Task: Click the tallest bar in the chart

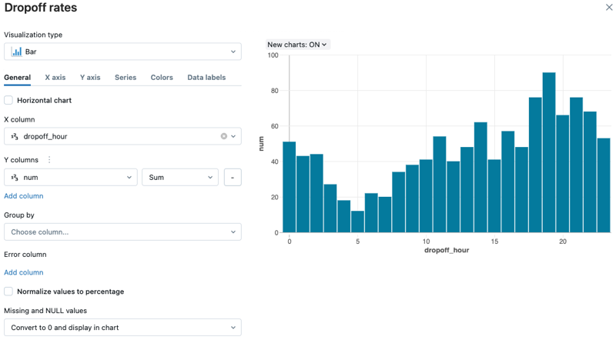Action: [548, 154]
